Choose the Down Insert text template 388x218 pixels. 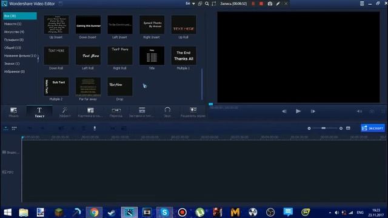88,25
